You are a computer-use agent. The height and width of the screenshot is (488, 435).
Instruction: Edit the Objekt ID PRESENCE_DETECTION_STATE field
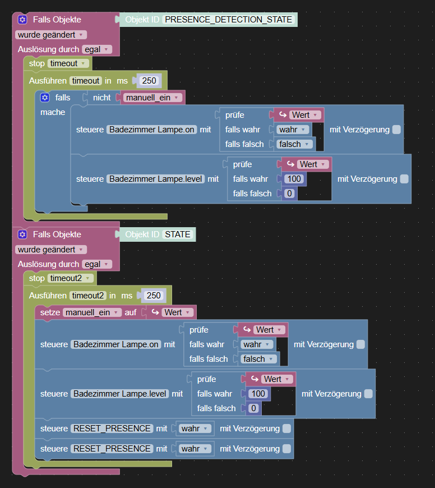pos(229,20)
